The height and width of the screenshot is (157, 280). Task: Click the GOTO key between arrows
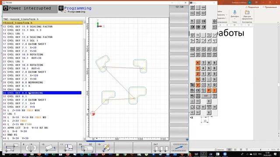pyautogui.click(x=209, y=107)
